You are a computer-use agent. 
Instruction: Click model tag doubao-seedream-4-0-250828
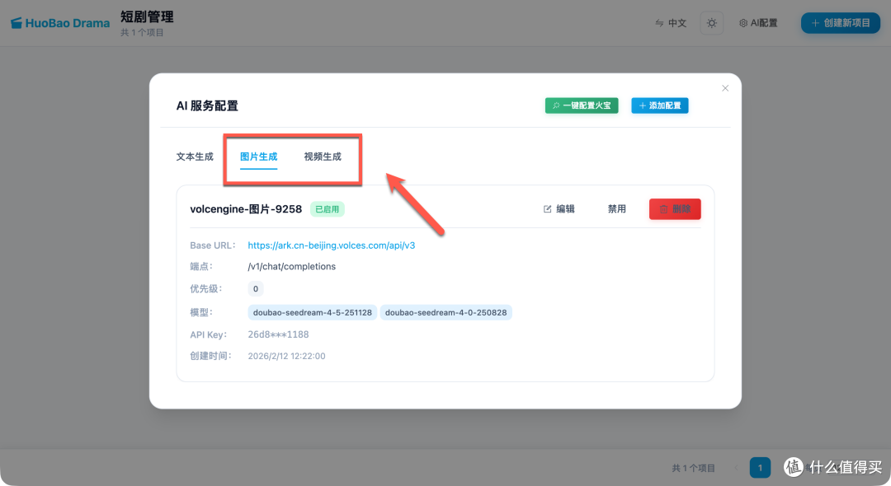point(446,312)
